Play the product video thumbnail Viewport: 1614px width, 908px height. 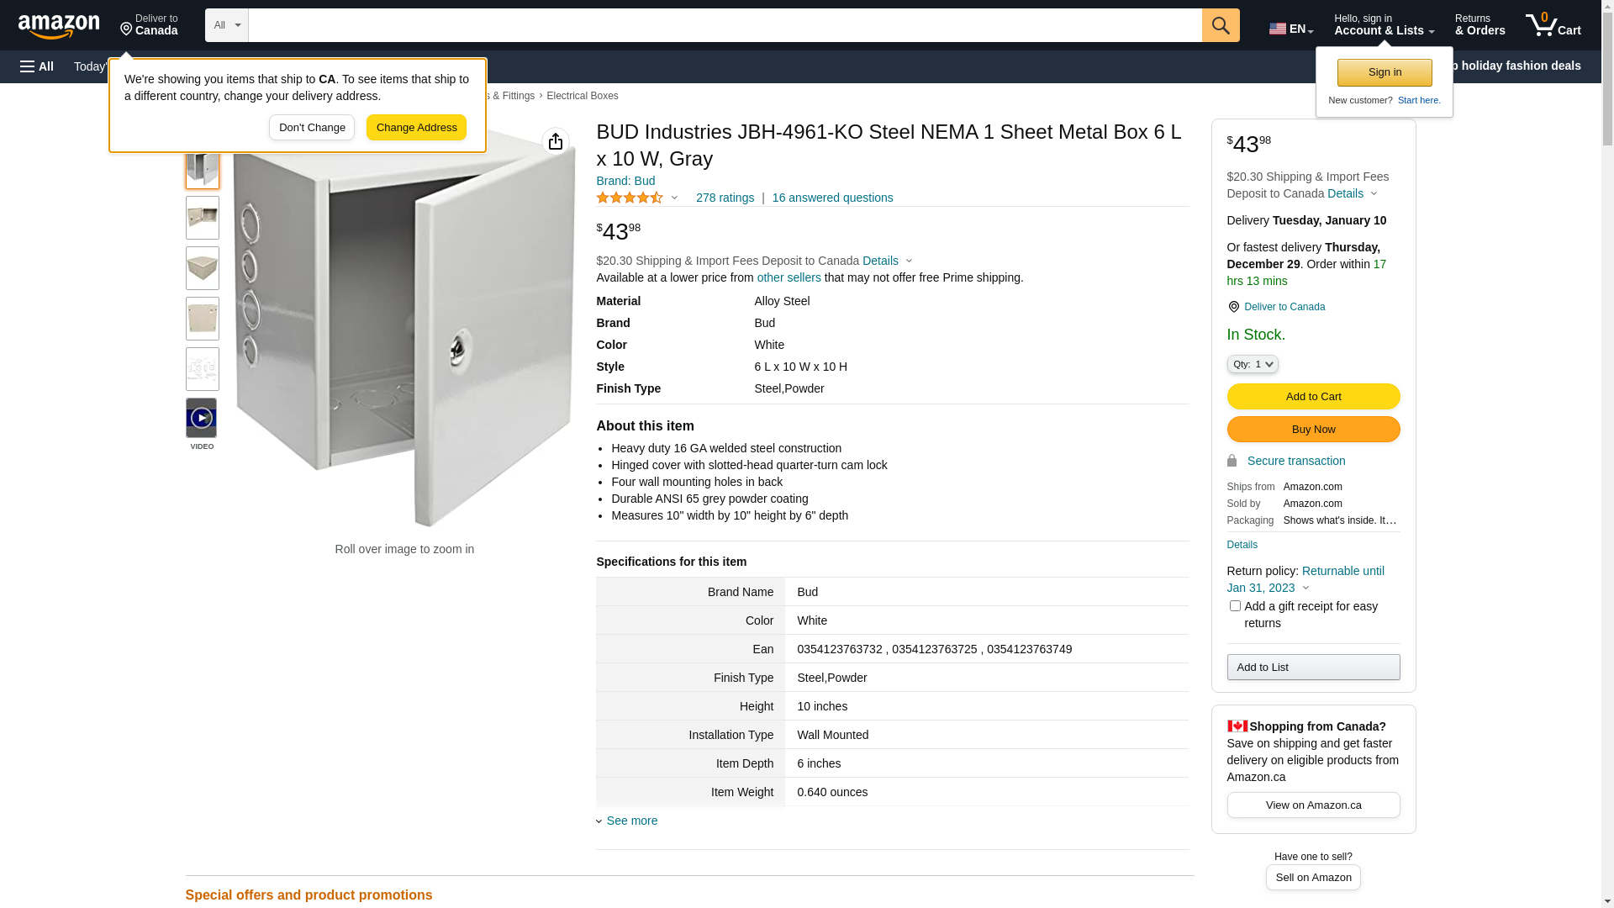click(202, 418)
